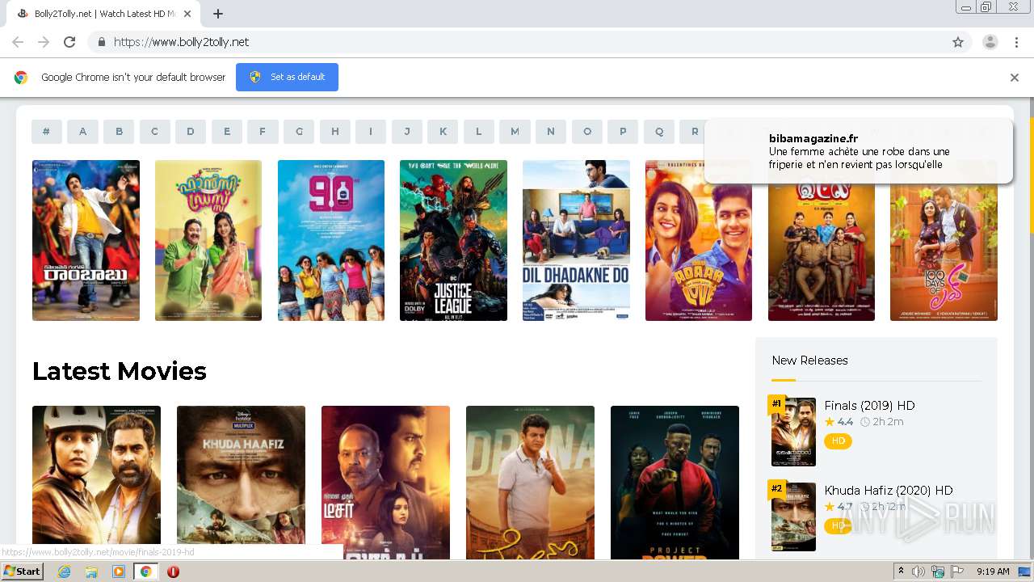Click the #2 Khuda Hafiz thumbnail
This screenshot has height=582, width=1034.
pyautogui.click(x=793, y=517)
